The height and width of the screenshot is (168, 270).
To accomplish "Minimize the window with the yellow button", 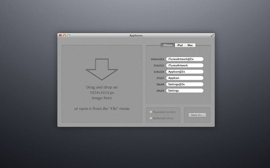I will coord(64,36).
